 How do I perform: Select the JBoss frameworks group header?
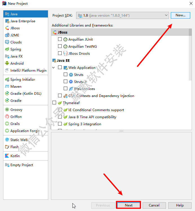coord(120,32)
